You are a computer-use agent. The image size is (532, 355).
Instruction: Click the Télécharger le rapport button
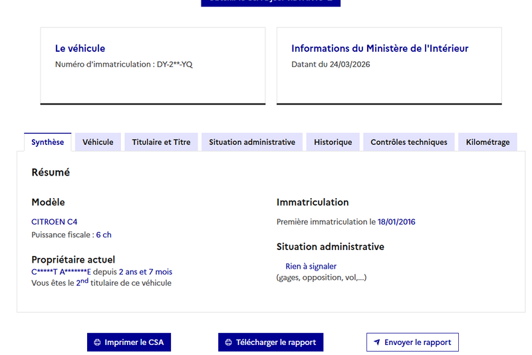pyautogui.click(x=271, y=342)
